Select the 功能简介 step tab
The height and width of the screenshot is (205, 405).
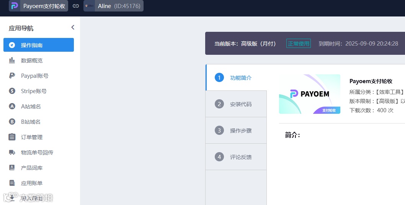click(x=236, y=77)
